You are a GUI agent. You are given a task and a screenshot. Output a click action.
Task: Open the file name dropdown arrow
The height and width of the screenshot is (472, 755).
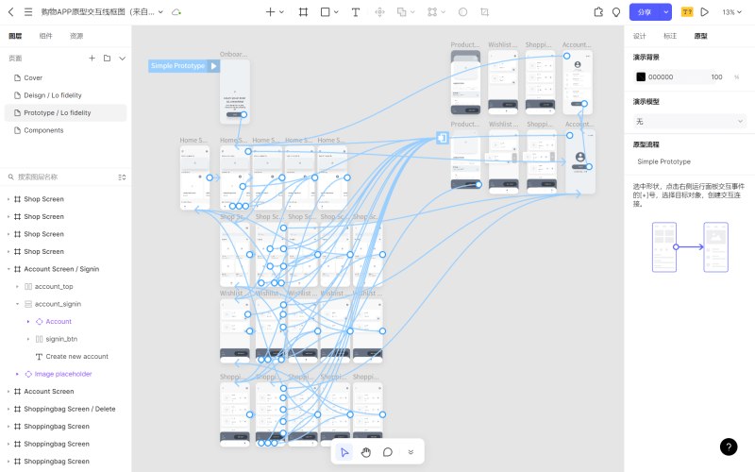(x=160, y=12)
